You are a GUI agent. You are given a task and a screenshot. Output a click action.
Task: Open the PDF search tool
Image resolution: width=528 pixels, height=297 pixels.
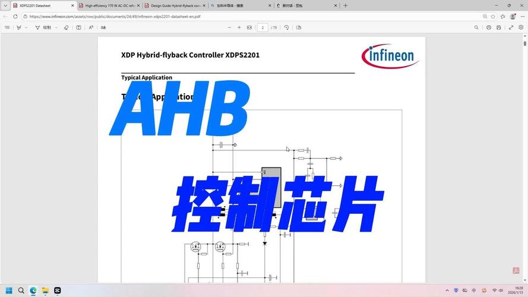point(476,27)
